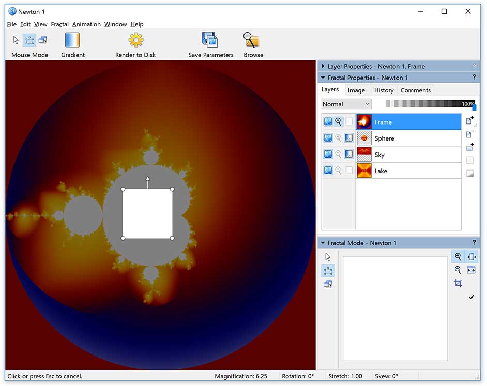Screen dimensions: 487x386
Task: Click the Render to Disk gear icon
Action: (136, 40)
